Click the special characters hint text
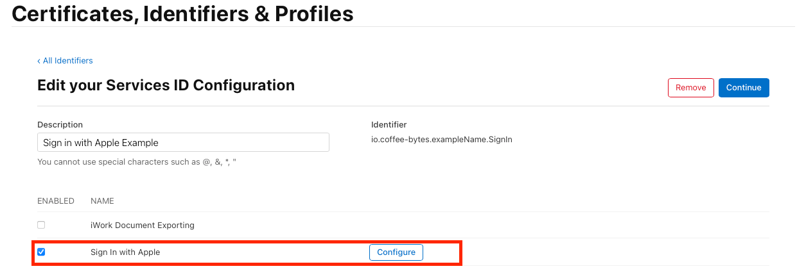This screenshot has width=797, height=271. (137, 162)
